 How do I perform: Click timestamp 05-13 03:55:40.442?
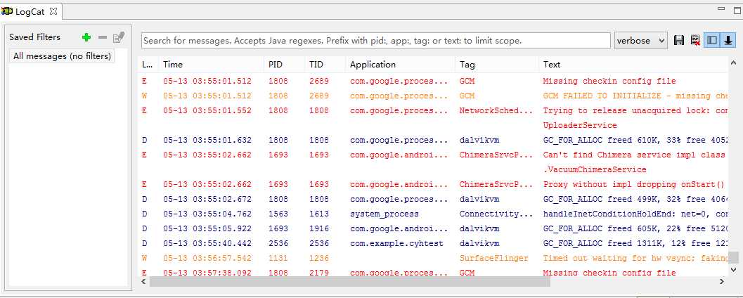[207, 243]
